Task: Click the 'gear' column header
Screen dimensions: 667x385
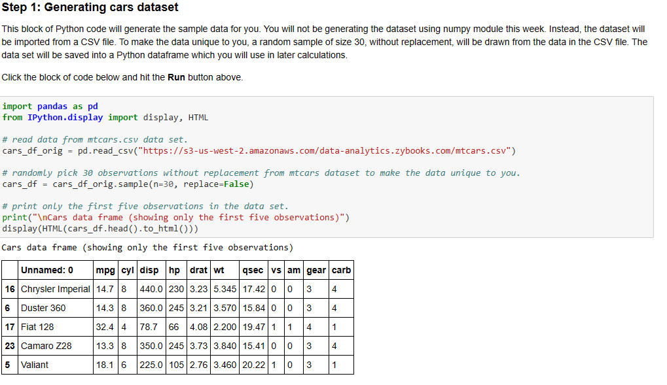Action: (x=316, y=270)
